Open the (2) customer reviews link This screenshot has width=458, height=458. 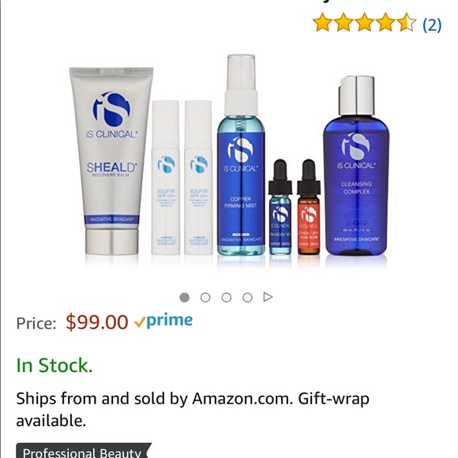click(432, 24)
